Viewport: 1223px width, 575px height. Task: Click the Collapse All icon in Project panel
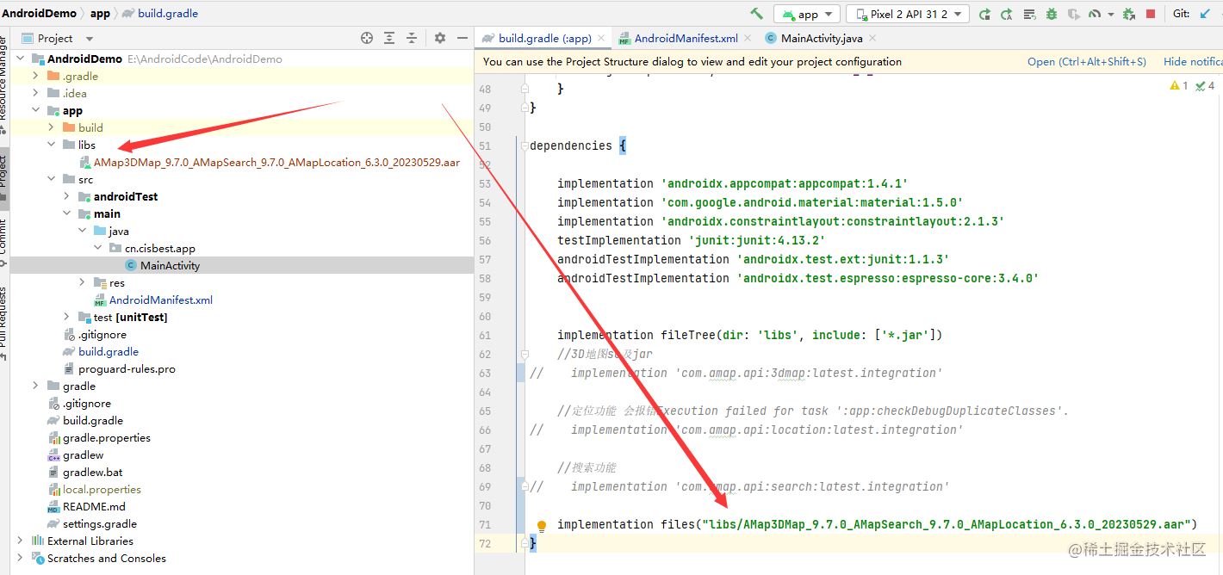[x=412, y=38]
